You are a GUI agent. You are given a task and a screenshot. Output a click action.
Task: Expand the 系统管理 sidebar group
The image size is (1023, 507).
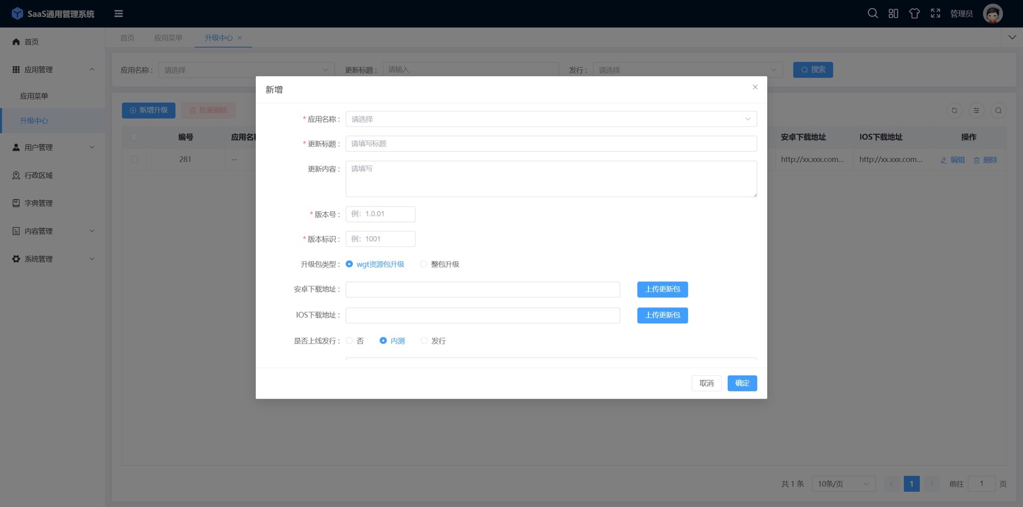[x=92, y=259]
